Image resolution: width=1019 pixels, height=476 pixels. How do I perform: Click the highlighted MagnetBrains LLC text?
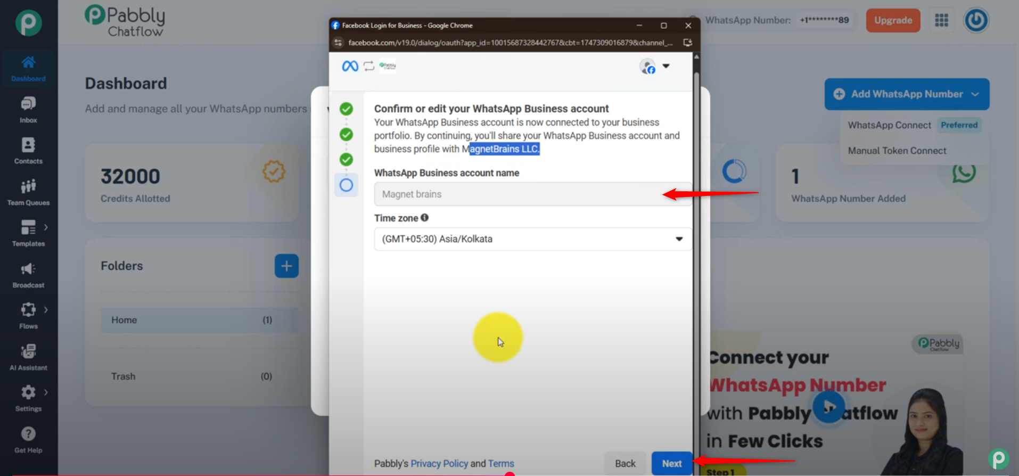(x=504, y=149)
